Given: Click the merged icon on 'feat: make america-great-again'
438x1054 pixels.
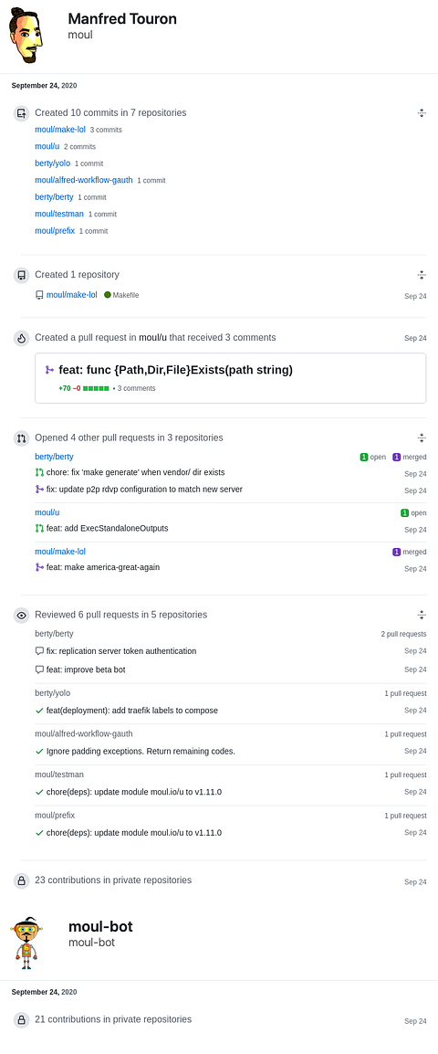Looking at the screenshot, I should (39, 567).
